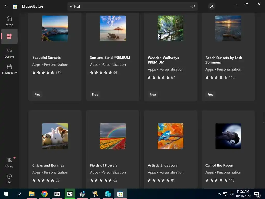Click the 113 ratings on Beach Sunsets
This screenshot has width=265, height=199.
pyautogui.click(x=220, y=77)
